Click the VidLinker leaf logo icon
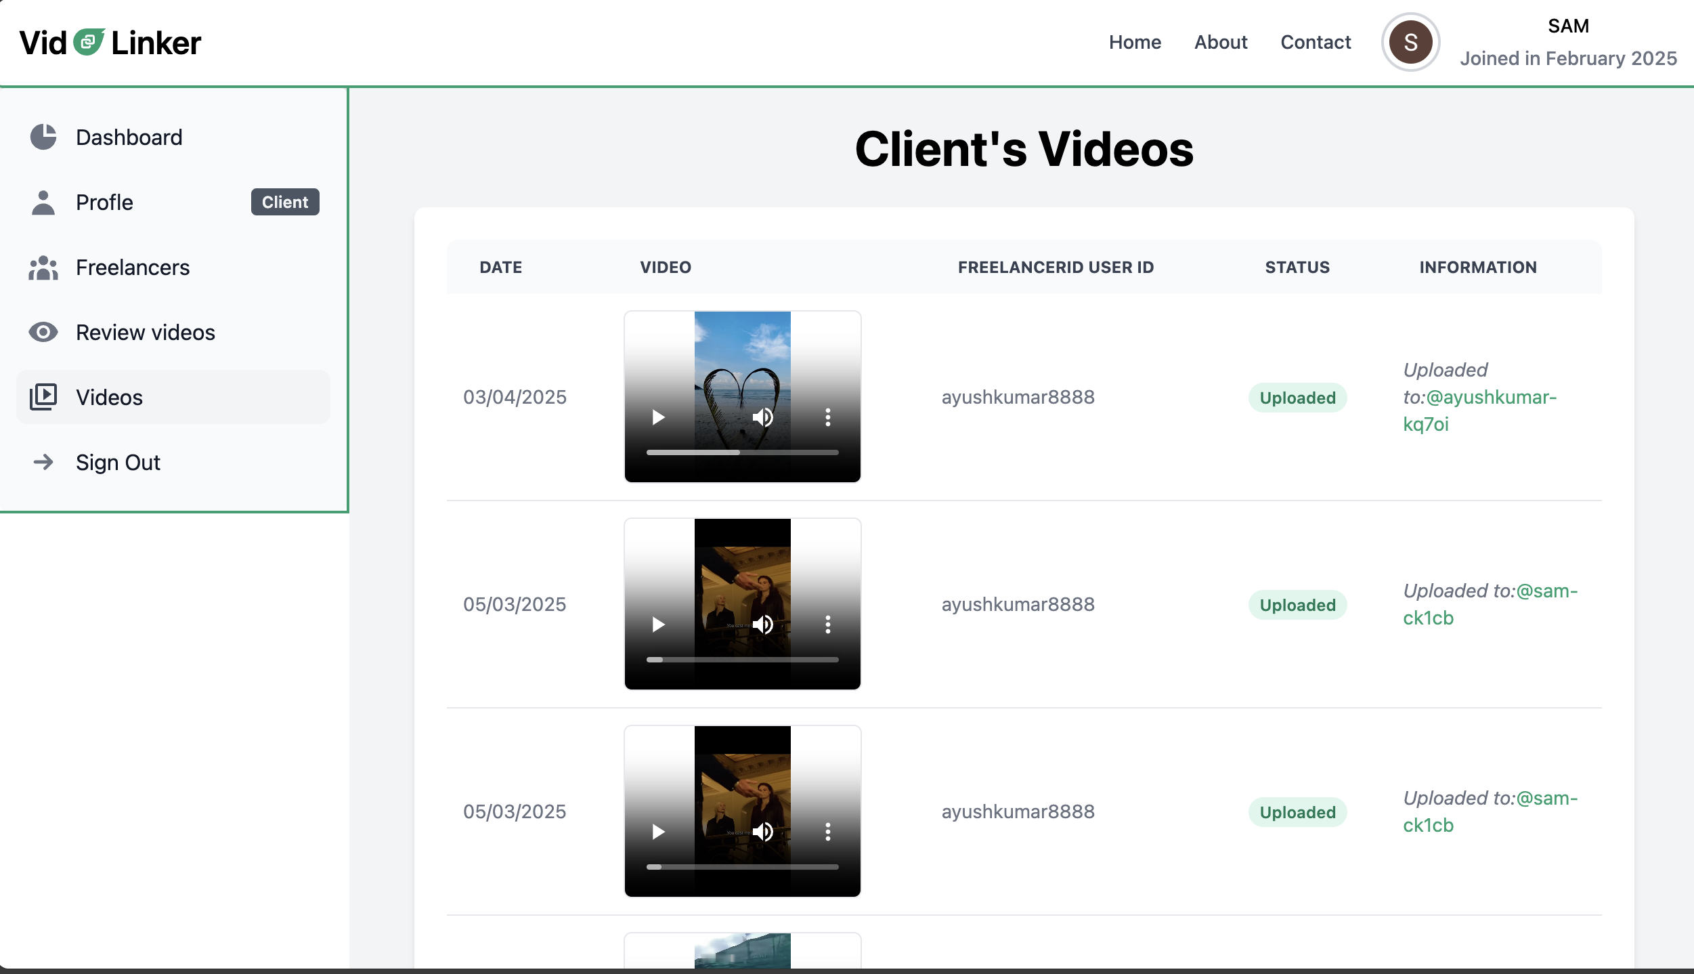1694x974 pixels. [89, 42]
